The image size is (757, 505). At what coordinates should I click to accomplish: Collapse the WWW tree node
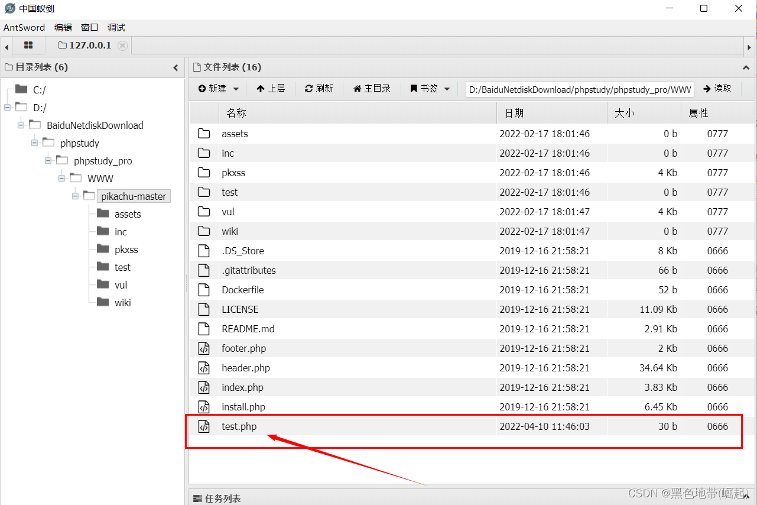[62, 178]
